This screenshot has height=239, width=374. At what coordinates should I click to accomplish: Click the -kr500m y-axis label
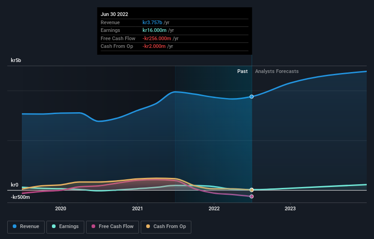pyautogui.click(x=20, y=197)
